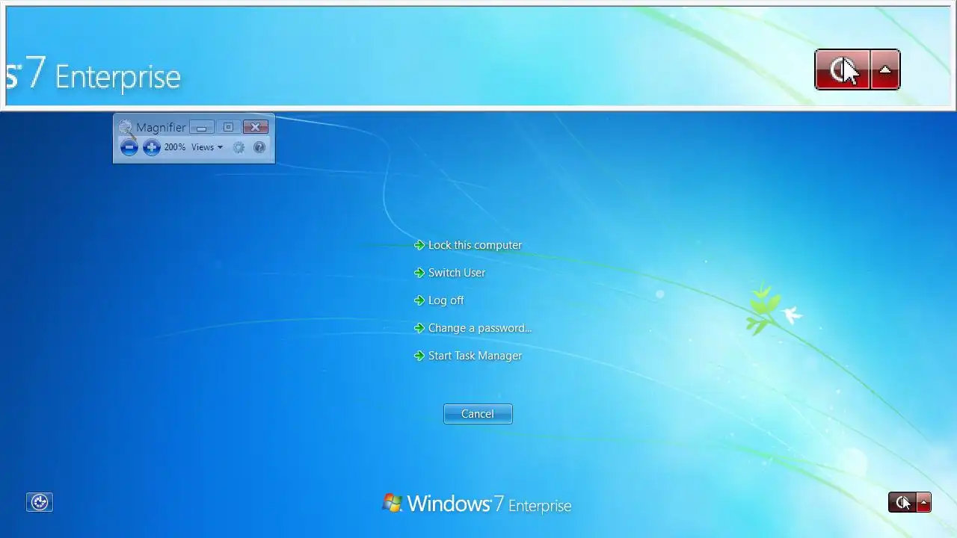Zoom in with the Magnifier plus button

(152, 147)
